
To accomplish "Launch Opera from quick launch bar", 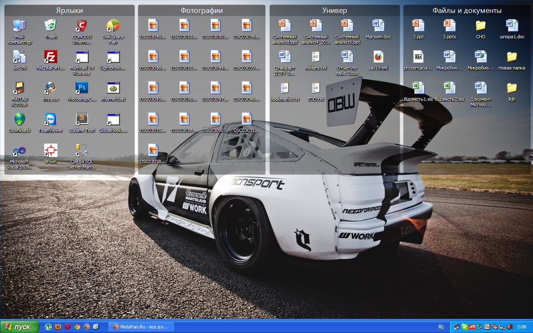I will [67, 327].
